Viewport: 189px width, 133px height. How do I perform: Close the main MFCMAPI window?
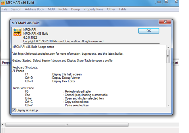click(176, 1)
